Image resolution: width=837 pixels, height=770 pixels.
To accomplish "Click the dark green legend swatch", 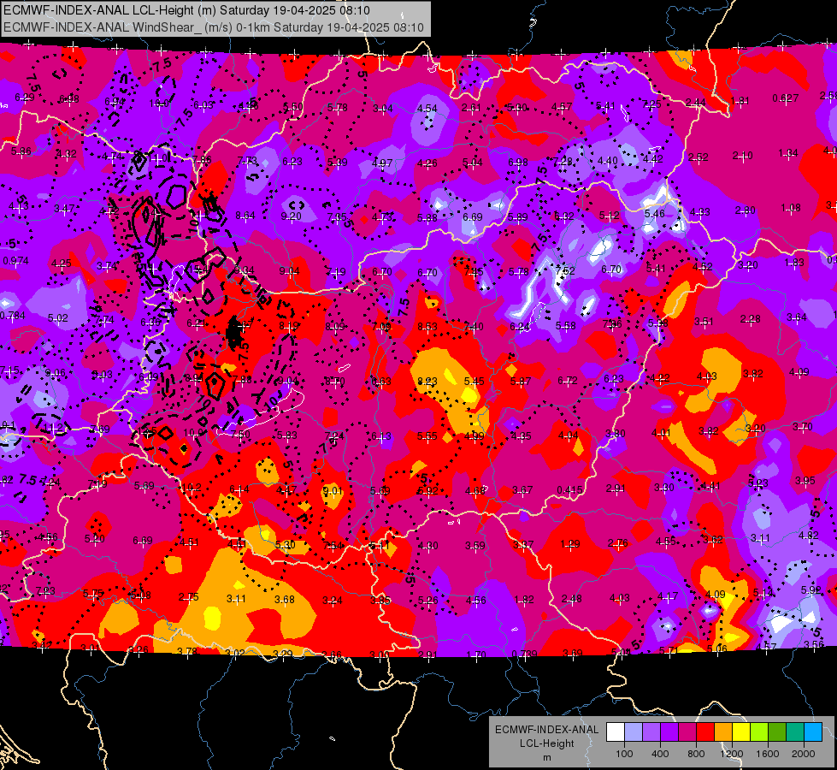I will pyautogui.click(x=777, y=732).
